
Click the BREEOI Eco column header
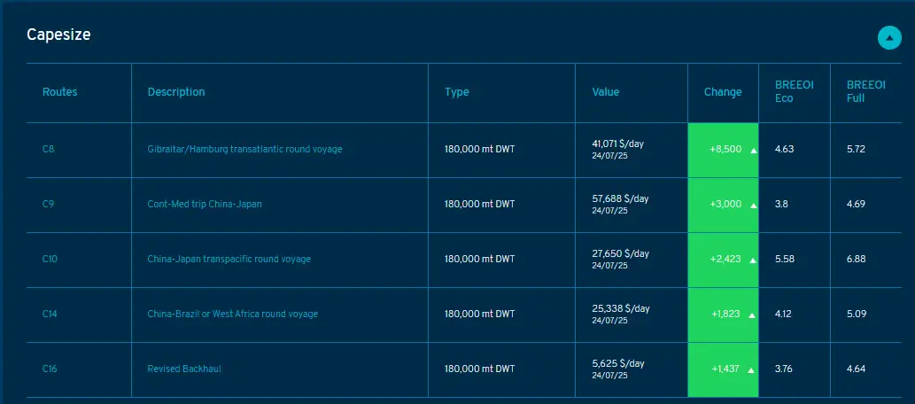[794, 91]
